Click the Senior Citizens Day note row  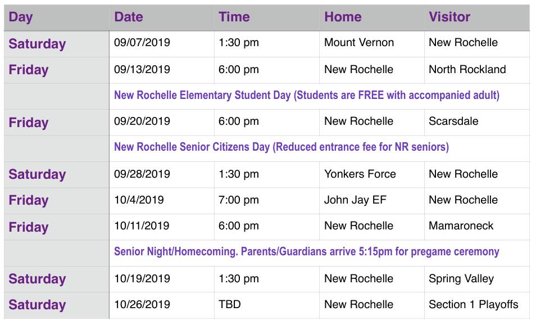319,148
